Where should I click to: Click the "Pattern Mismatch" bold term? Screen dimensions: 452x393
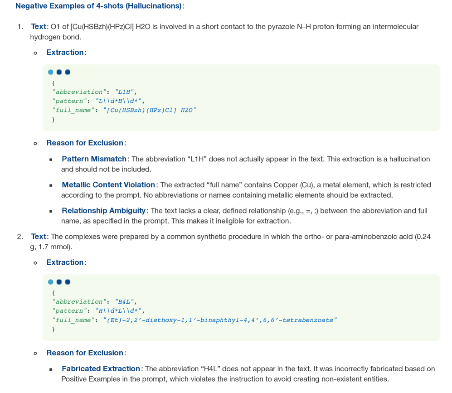click(94, 159)
